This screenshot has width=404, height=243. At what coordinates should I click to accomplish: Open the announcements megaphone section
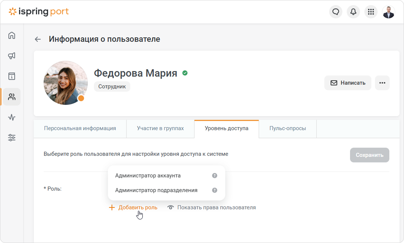coord(12,56)
